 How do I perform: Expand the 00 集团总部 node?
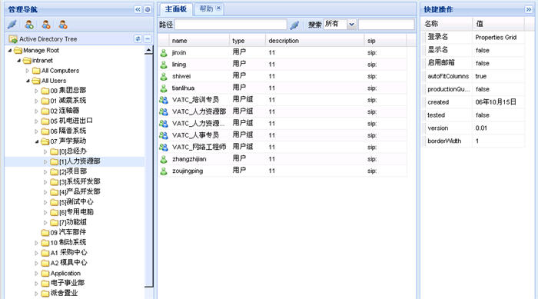point(36,91)
